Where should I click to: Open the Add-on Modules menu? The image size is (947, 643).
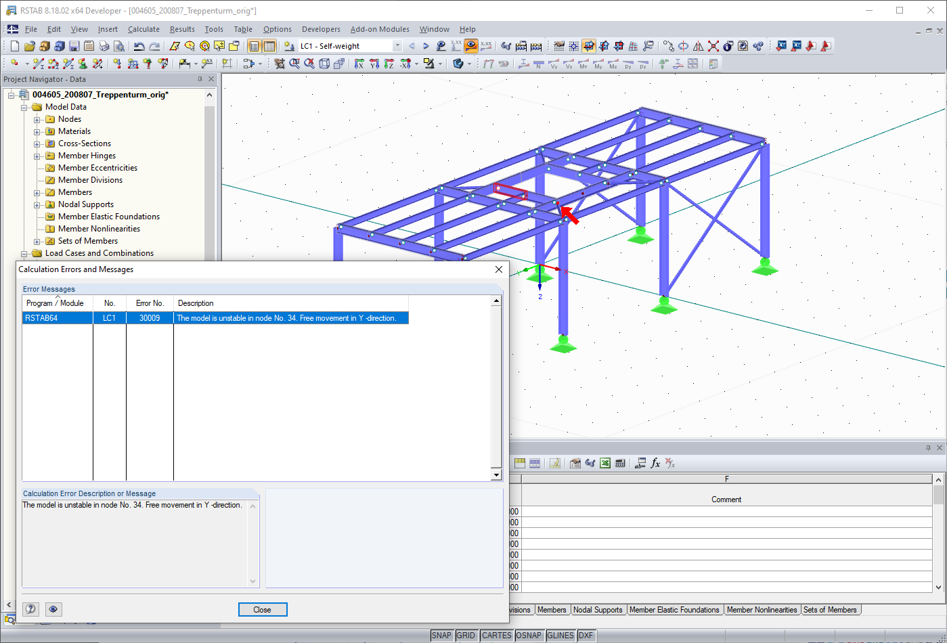pyautogui.click(x=380, y=29)
